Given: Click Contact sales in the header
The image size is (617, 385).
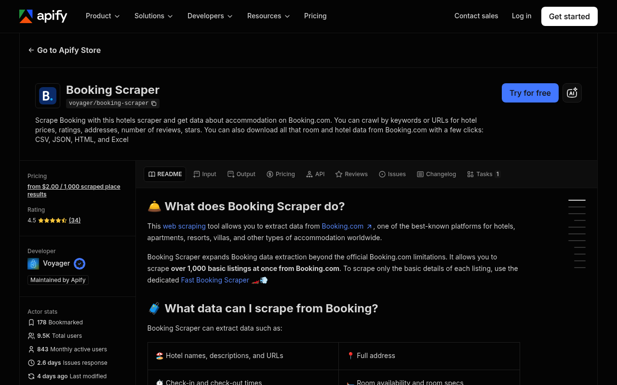Looking at the screenshot, I should tap(476, 16).
